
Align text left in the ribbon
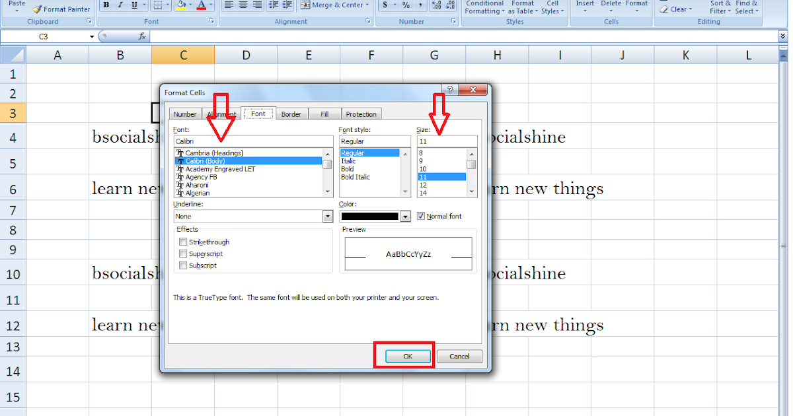coord(228,5)
